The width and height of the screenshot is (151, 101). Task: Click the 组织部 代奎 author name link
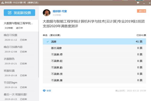point(60,11)
